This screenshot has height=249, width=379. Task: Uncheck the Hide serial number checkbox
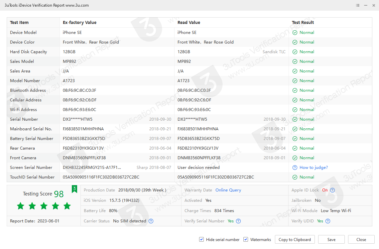coord(201,239)
